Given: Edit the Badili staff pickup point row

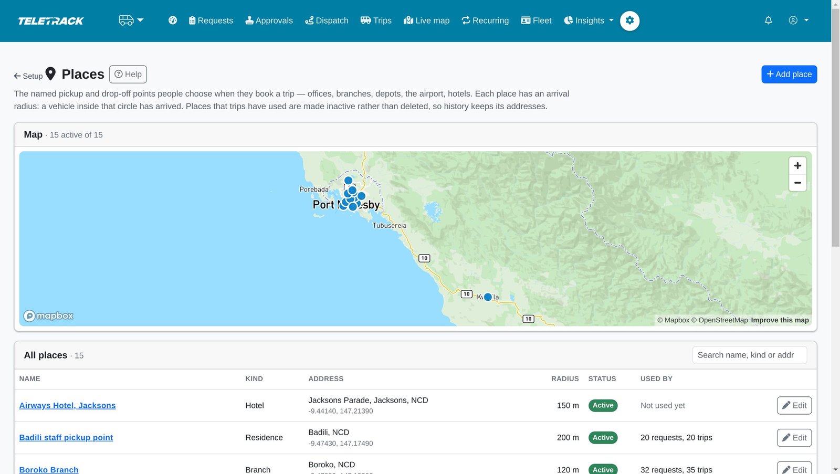Looking at the screenshot, I should click(x=794, y=438).
